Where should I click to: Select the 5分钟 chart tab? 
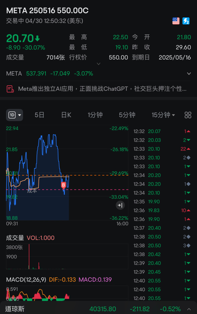[x=127, y=115]
